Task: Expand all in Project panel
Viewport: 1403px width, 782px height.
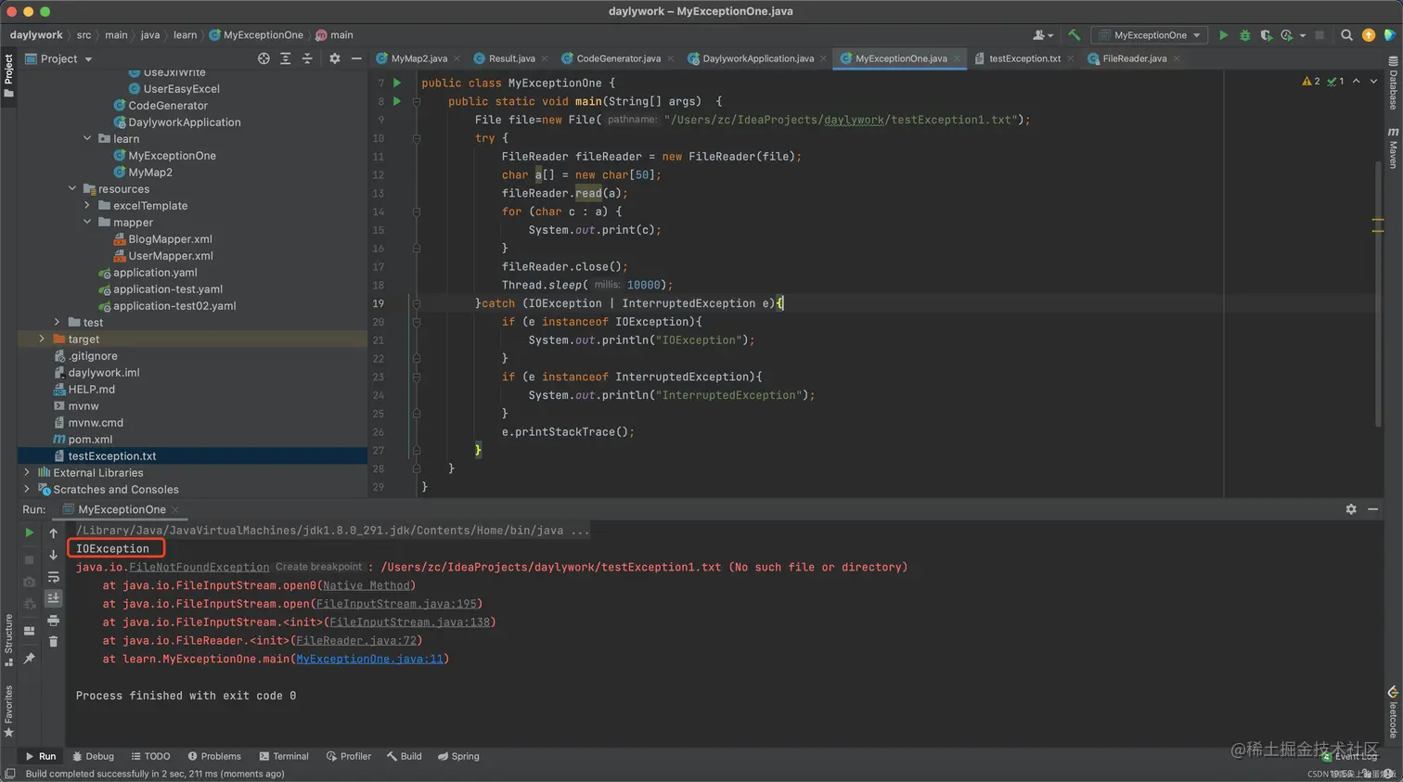Action: click(286, 58)
